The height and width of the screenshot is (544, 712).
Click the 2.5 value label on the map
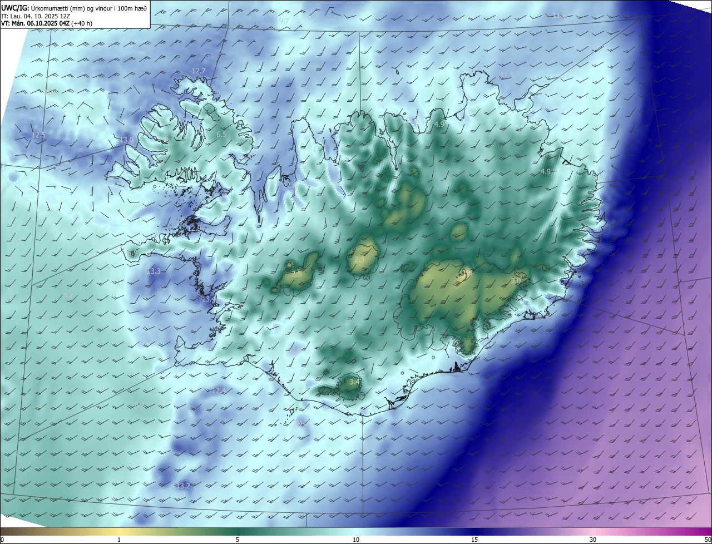coord(296,274)
